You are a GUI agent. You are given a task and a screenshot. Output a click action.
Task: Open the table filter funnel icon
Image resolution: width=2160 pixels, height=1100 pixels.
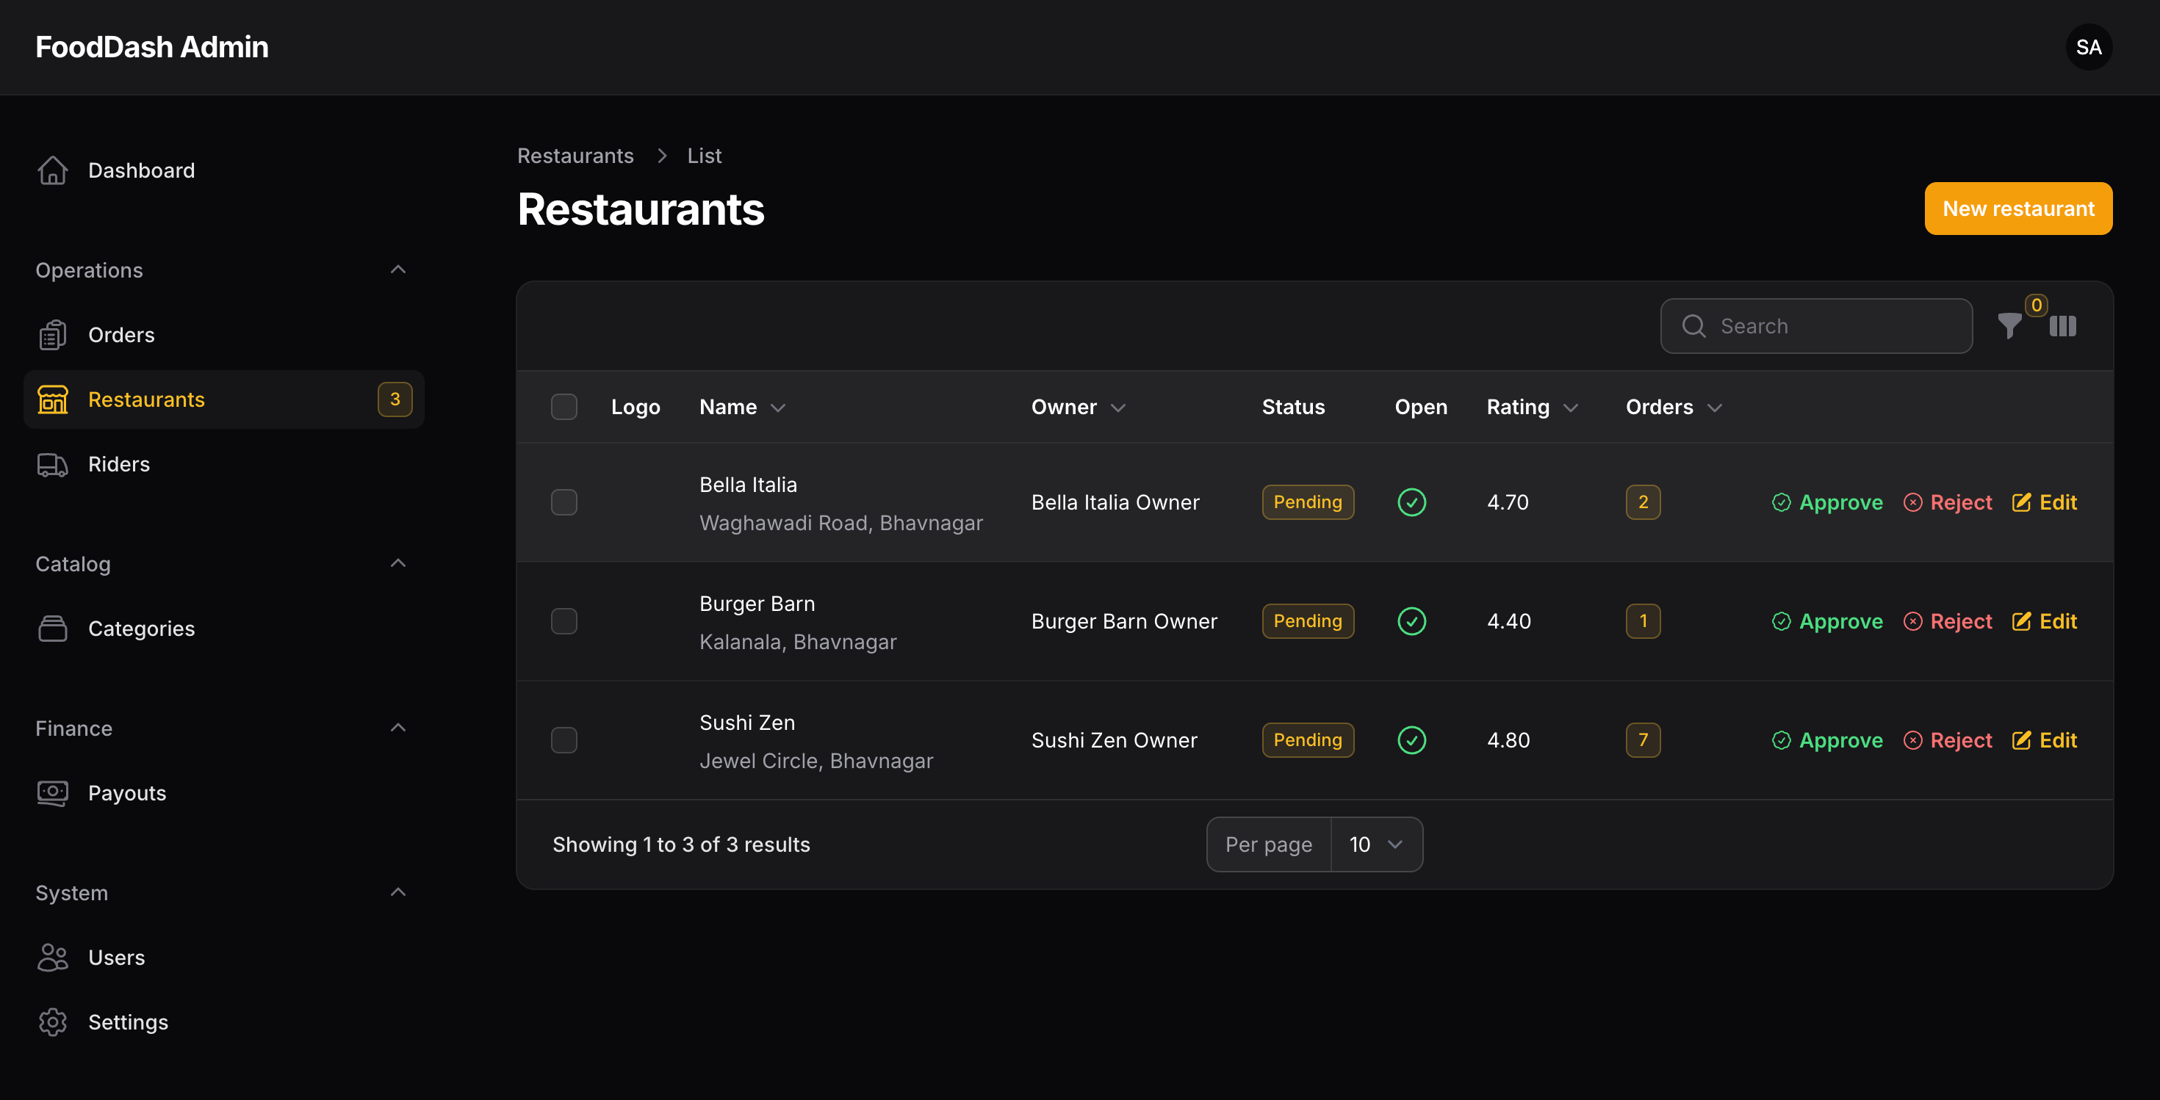pyautogui.click(x=2009, y=326)
